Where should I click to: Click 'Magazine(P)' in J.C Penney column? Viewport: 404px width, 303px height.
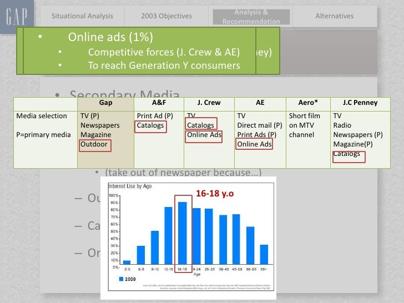353,144
